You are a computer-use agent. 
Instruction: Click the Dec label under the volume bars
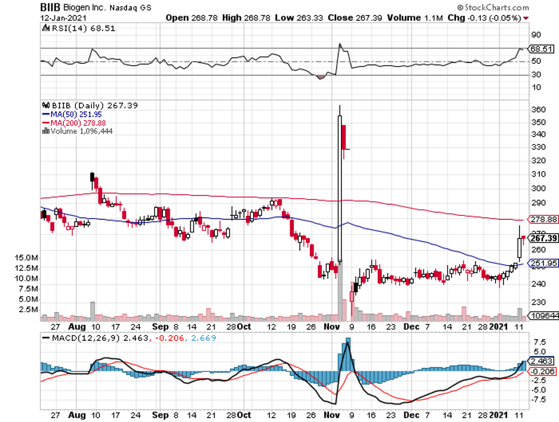coord(411,327)
